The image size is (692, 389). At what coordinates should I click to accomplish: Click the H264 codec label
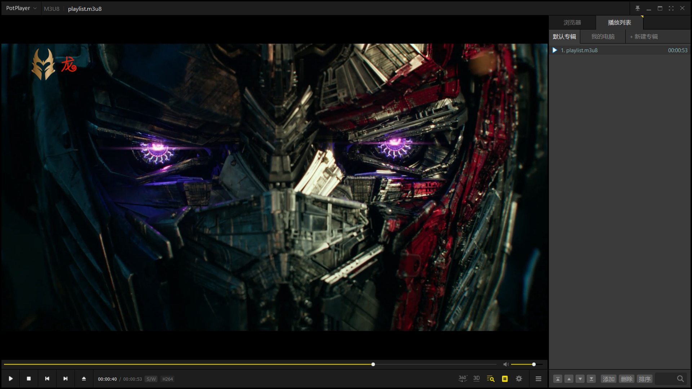pyautogui.click(x=168, y=379)
